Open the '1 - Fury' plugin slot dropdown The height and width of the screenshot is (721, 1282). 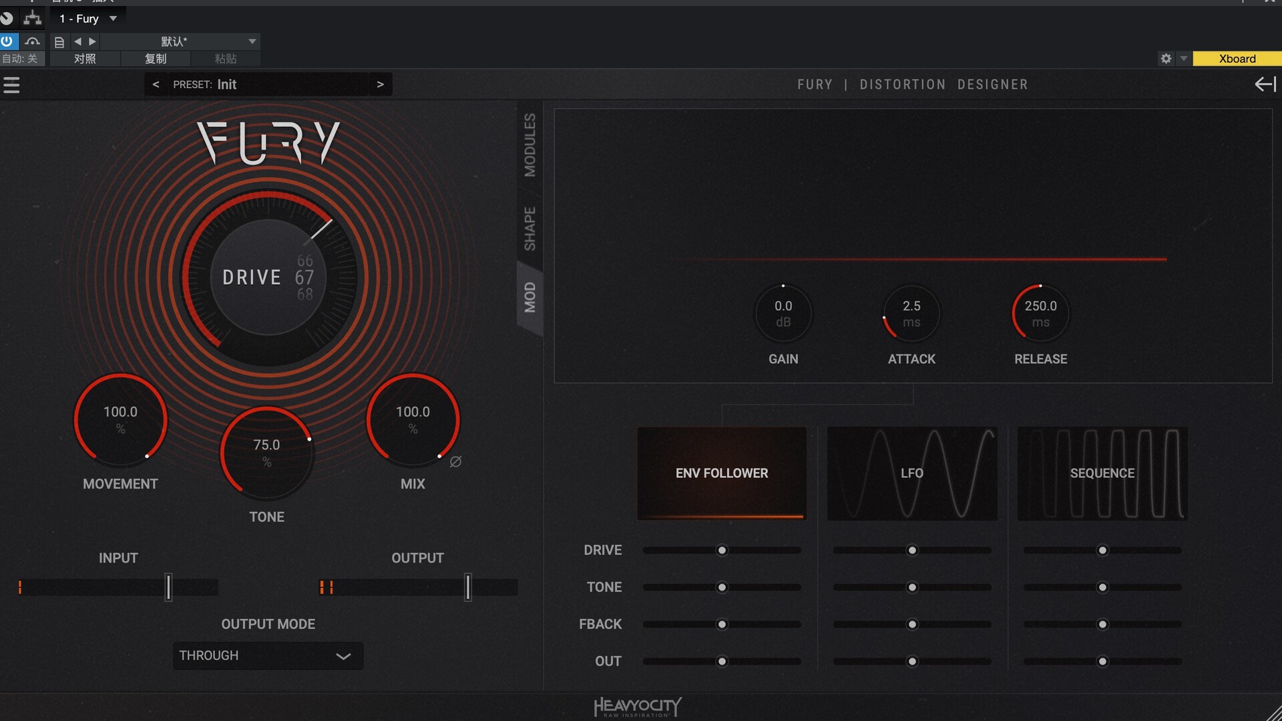(x=89, y=19)
